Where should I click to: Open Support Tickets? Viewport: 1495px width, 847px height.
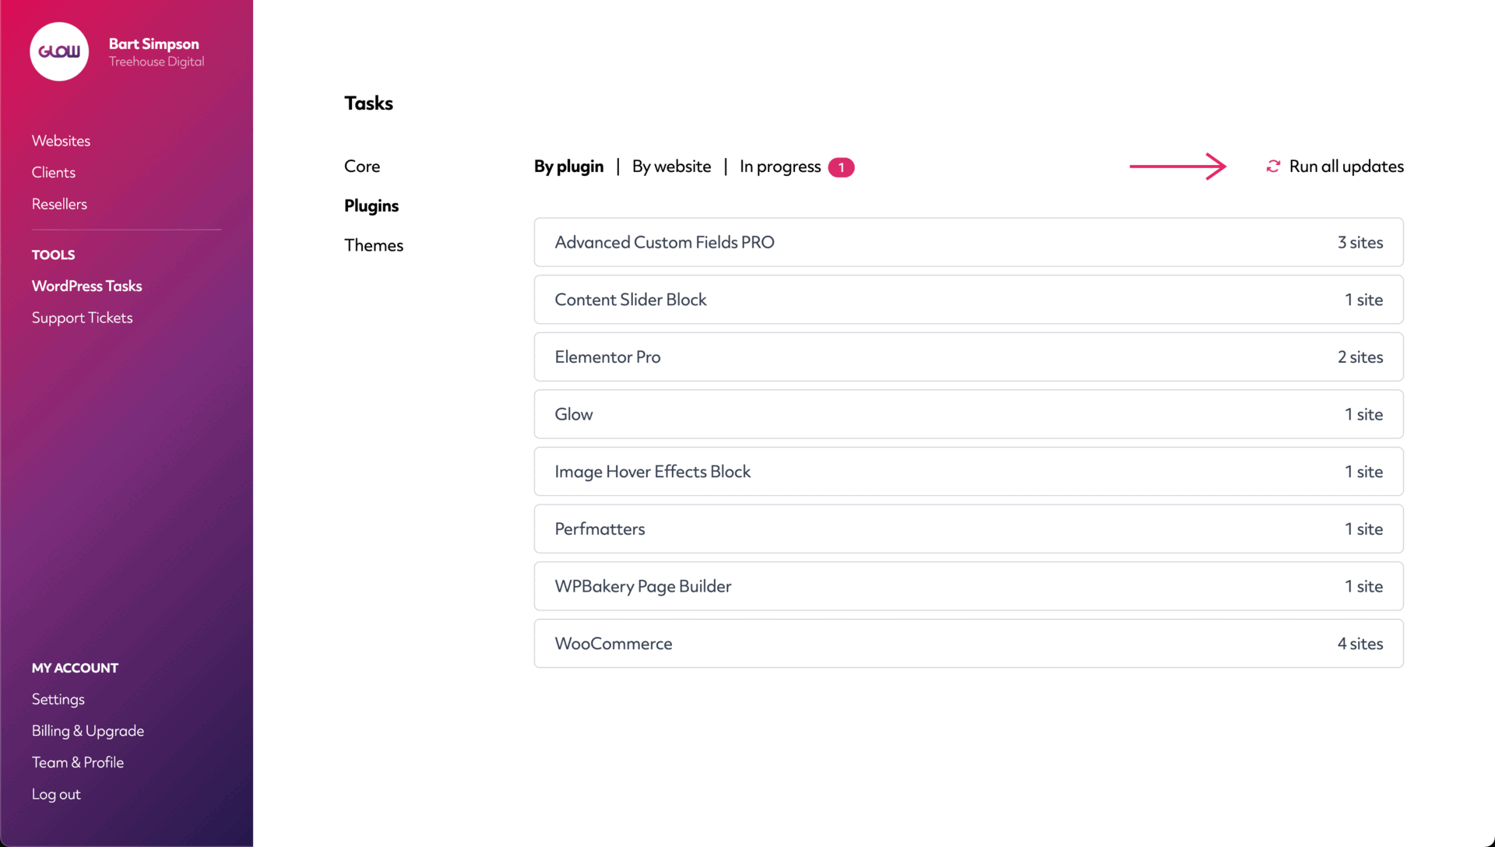pos(83,318)
